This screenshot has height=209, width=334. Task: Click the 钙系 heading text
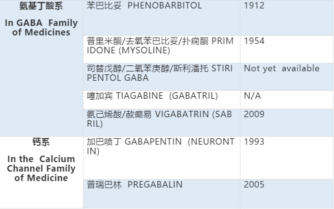point(41,142)
